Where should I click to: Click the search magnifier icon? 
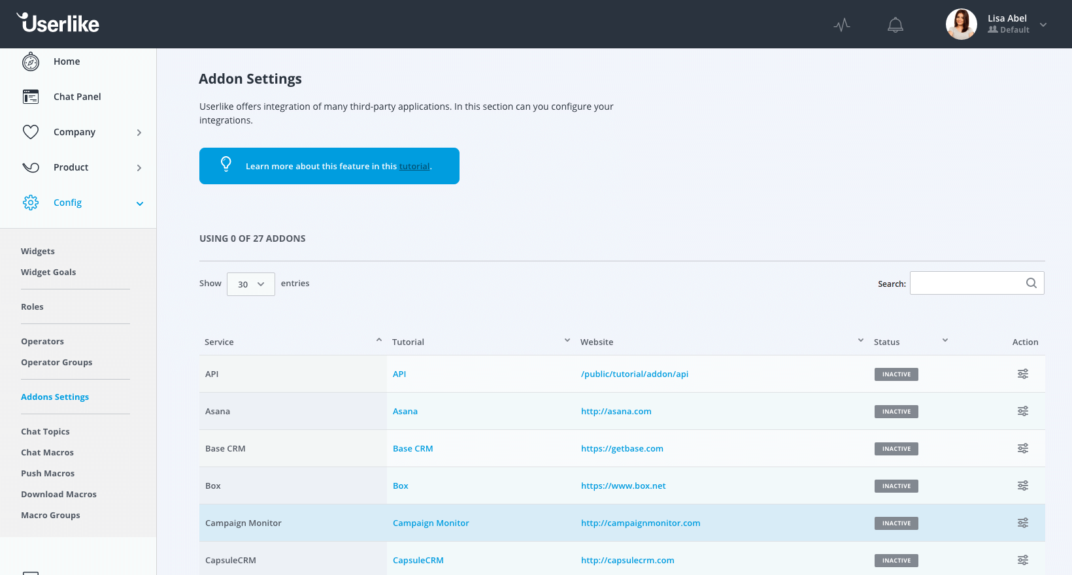pos(1031,283)
